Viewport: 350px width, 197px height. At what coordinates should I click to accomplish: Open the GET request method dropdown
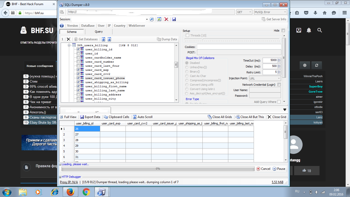244,12
